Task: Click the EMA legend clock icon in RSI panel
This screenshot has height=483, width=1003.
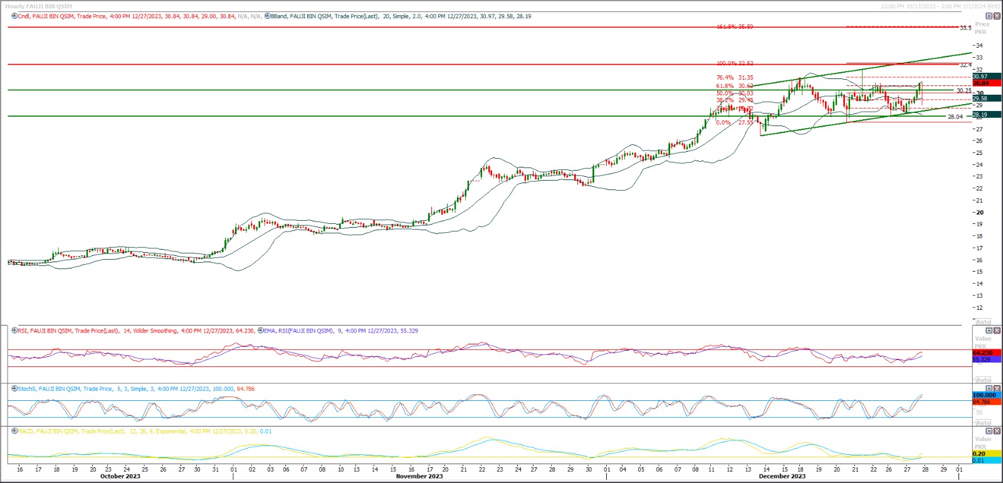Action: (x=260, y=331)
